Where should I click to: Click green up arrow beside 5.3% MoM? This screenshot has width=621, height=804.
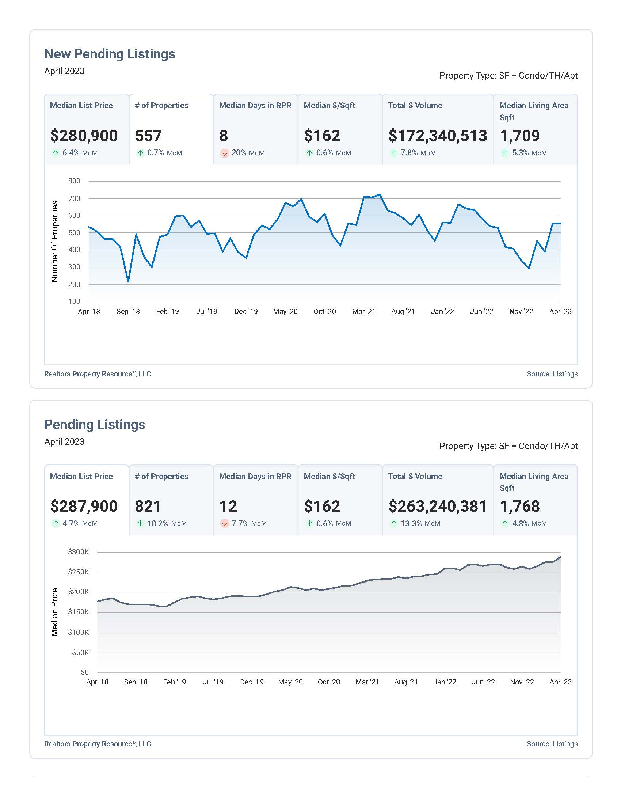[505, 153]
